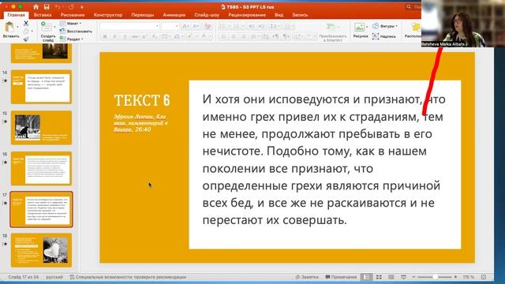Screen dimensions: 505x284
Task: Undo the last action
Action: click(x=58, y=7)
